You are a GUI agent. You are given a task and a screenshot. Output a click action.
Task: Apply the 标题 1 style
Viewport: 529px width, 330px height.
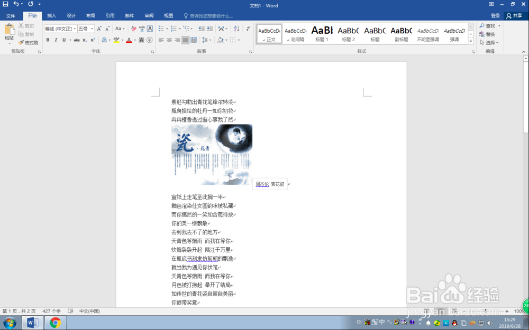click(x=322, y=34)
